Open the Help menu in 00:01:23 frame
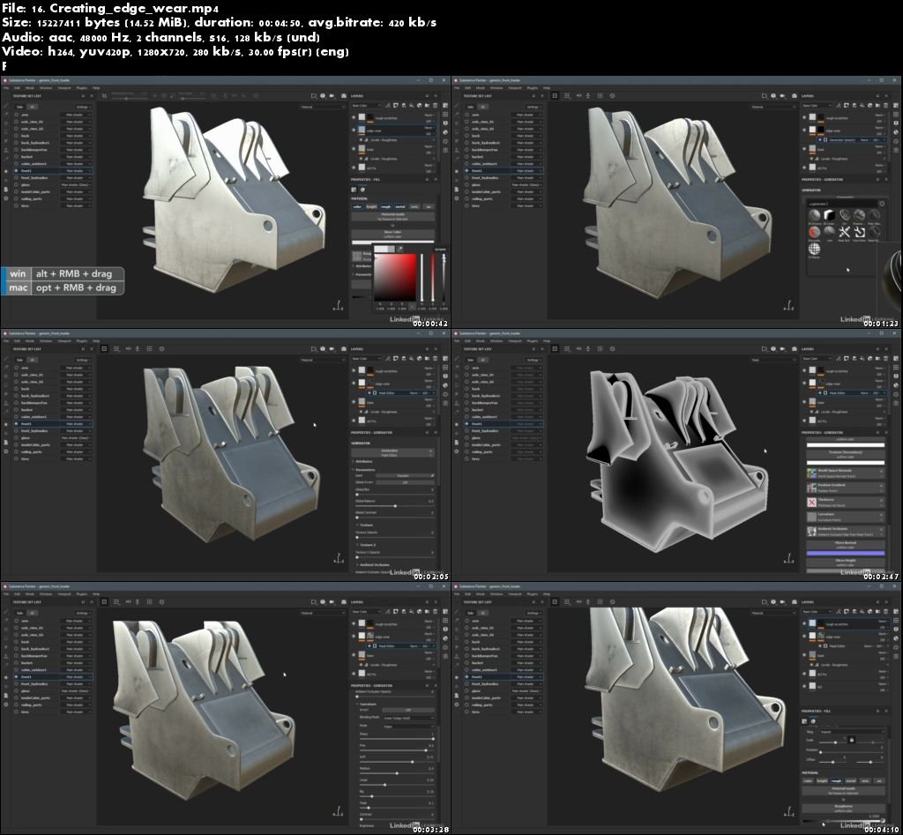903x835 pixels. (x=547, y=88)
